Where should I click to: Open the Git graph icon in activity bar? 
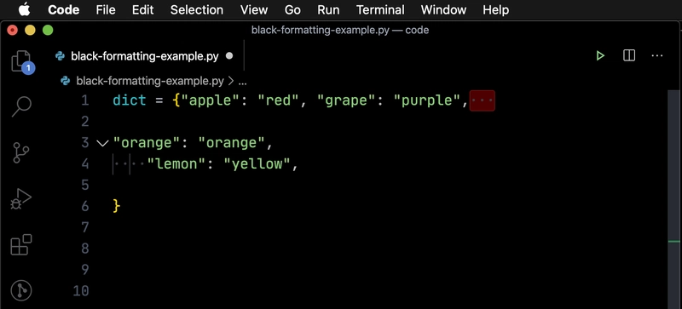(21, 290)
